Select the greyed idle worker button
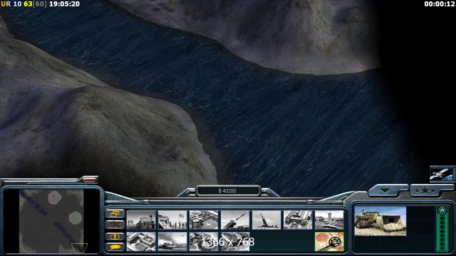456x256 pixels. (115, 225)
